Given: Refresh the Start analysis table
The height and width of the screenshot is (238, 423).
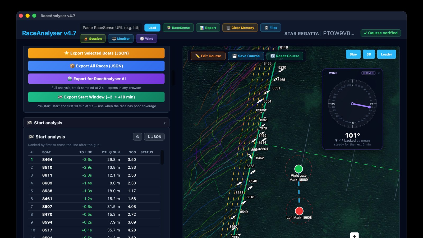Looking at the screenshot, I should coord(137,137).
